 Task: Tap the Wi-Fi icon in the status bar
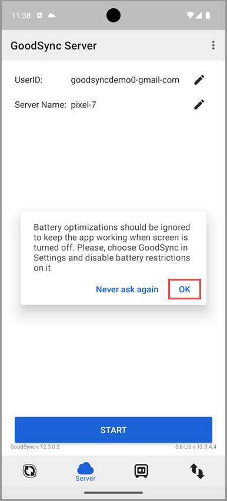click(x=191, y=15)
